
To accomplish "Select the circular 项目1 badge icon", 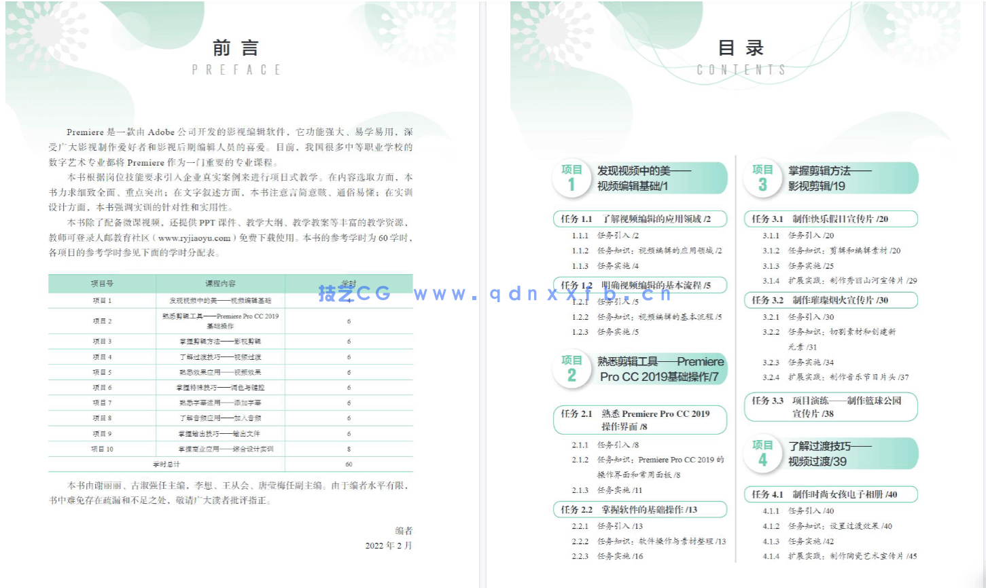I will [571, 178].
